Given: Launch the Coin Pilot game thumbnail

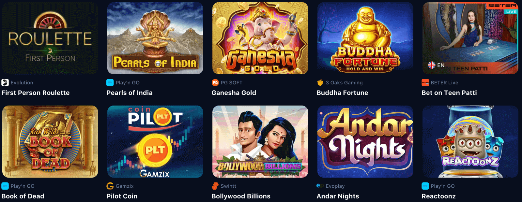Looking at the screenshot, I should click(x=155, y=141).
